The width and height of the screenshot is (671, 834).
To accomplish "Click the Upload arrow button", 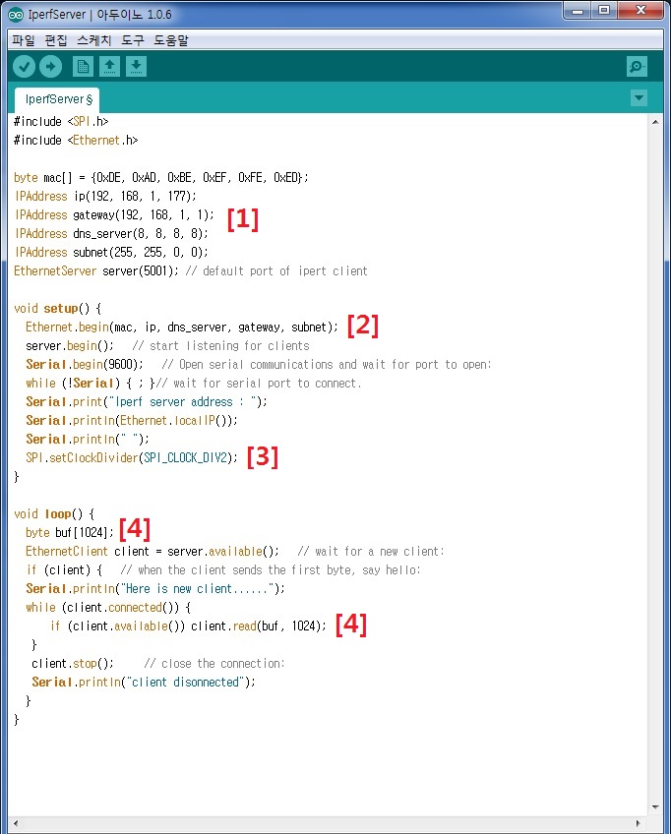I will 50,67.
